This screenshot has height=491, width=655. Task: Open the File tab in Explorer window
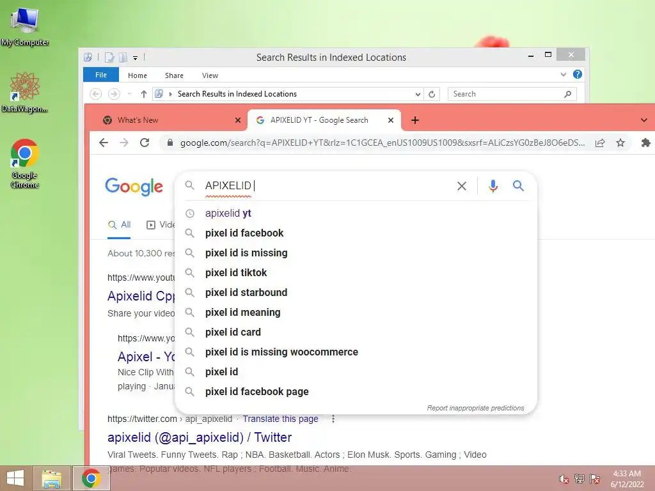click(x=100, y=75)
